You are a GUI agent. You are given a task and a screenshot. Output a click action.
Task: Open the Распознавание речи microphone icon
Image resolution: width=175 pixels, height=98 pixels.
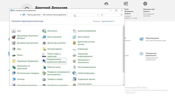tap(74, 67)
